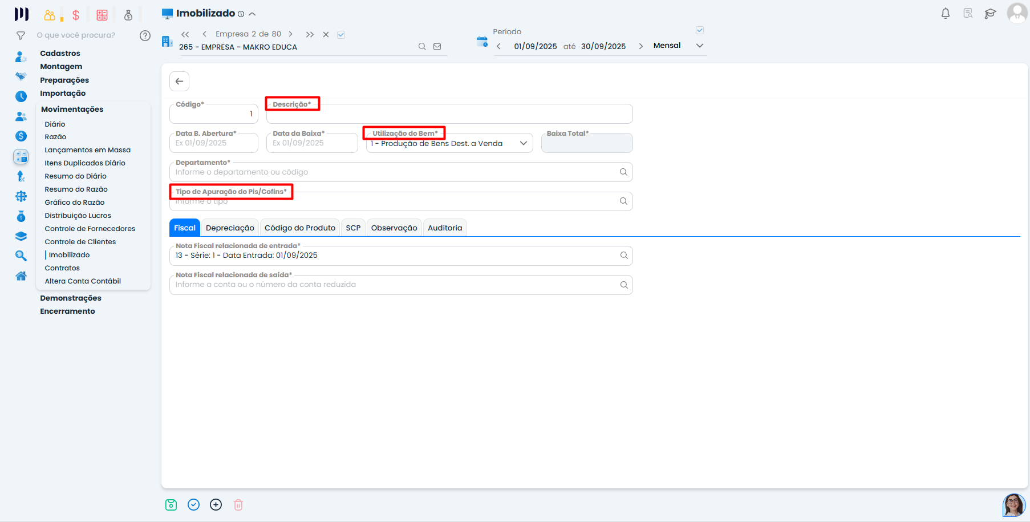
Task: Click the back arrow button
Action: pos(179,81)
